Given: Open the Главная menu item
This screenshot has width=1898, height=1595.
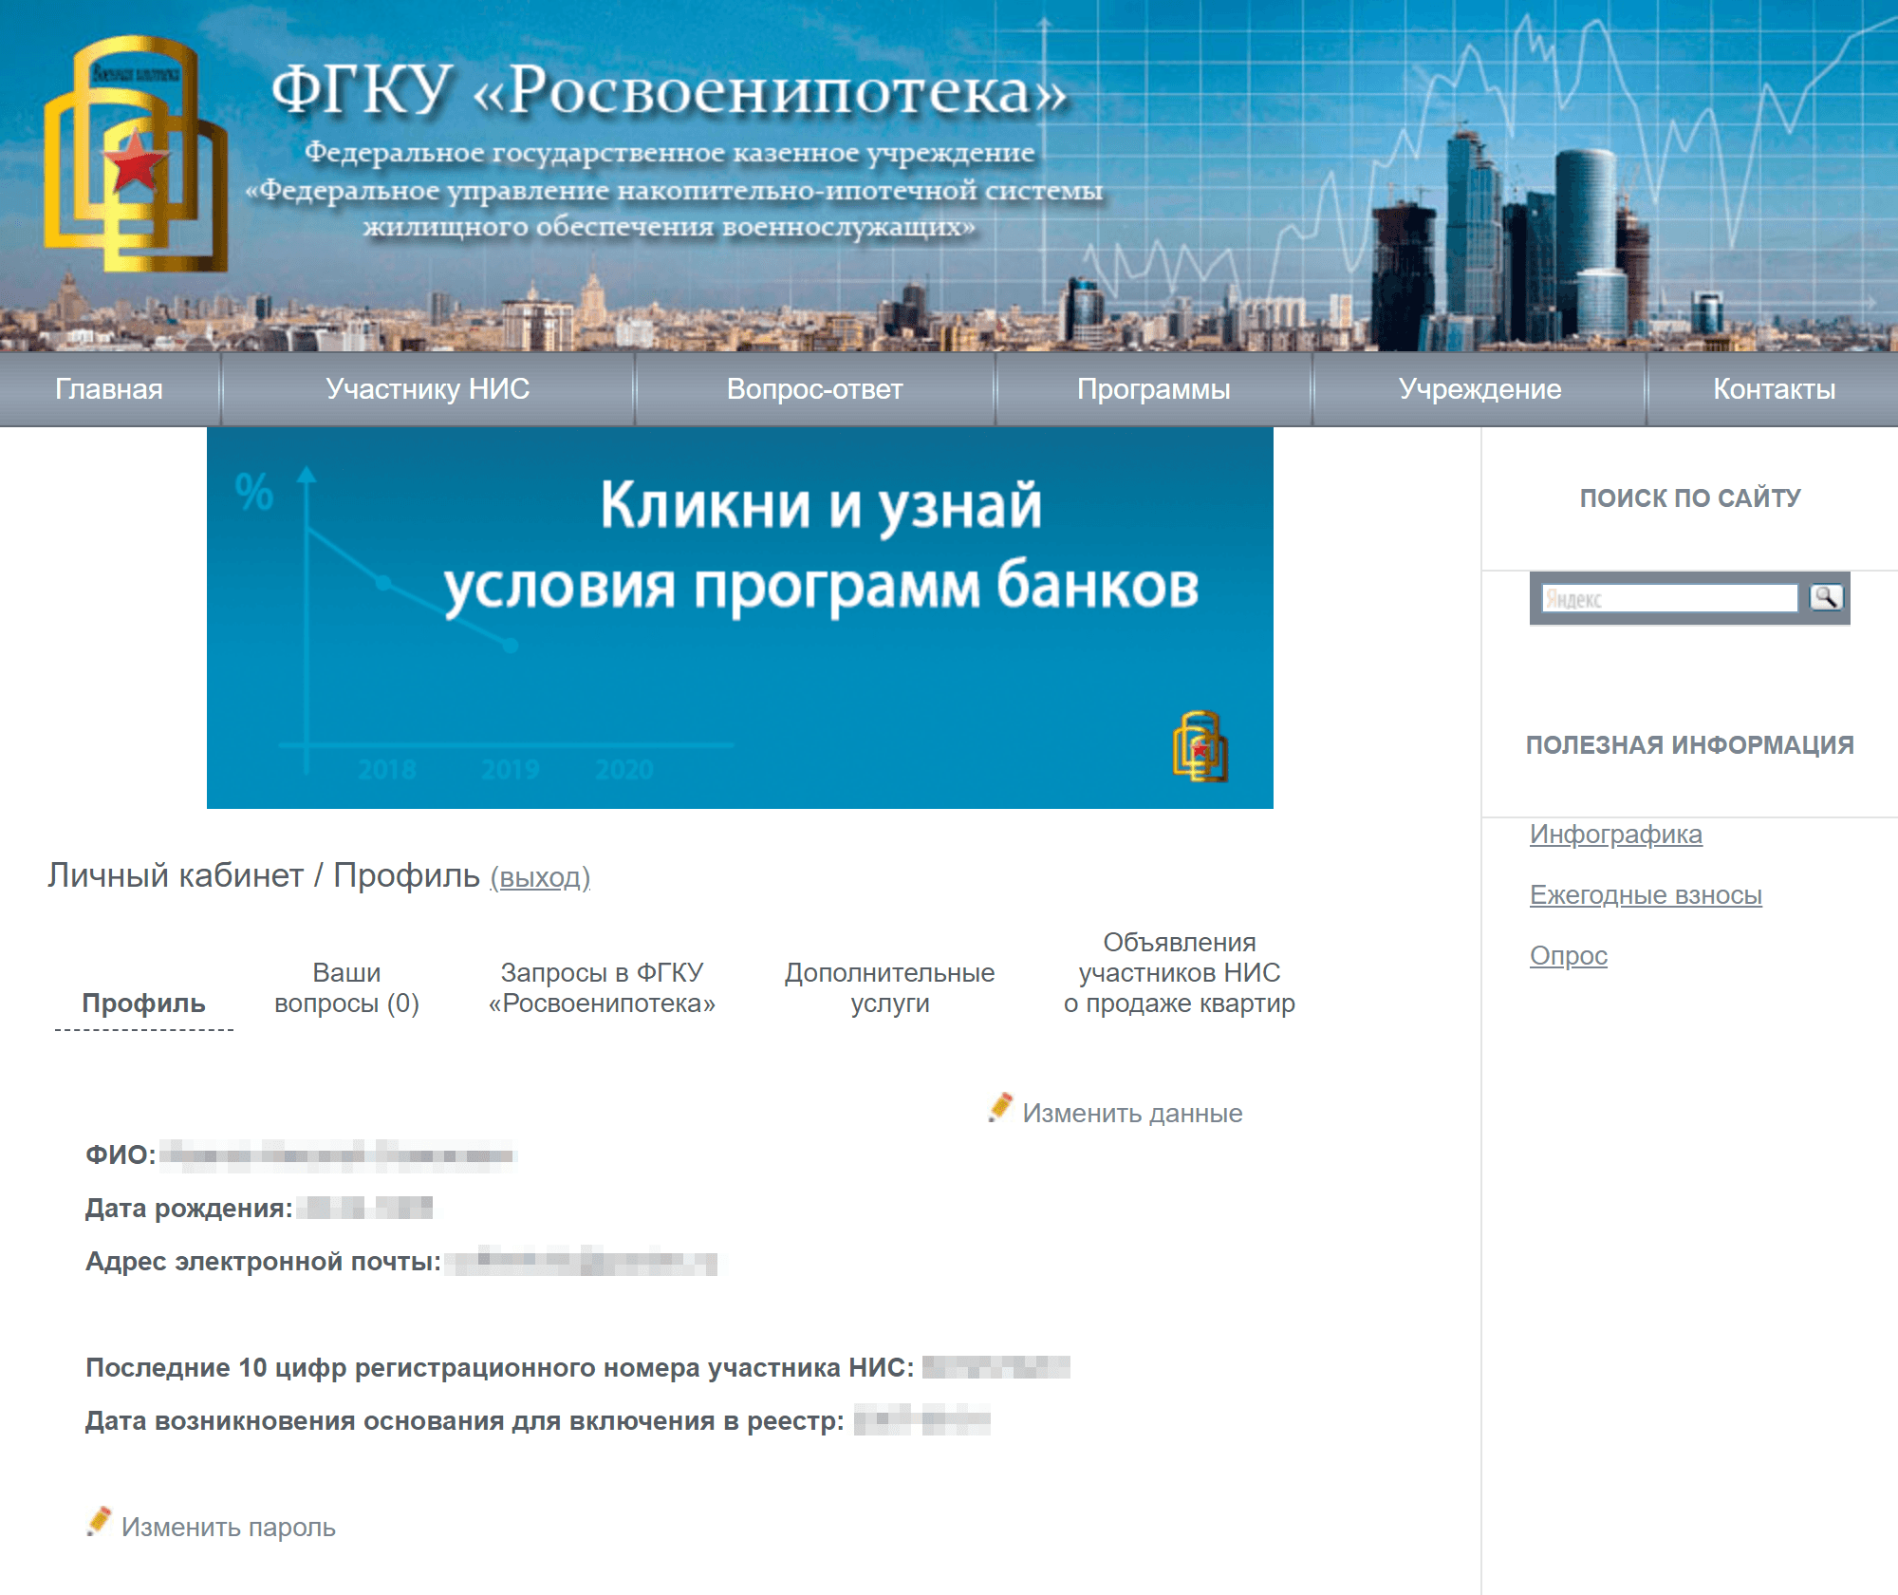Looking at the screenshot, I should [109, 389].
